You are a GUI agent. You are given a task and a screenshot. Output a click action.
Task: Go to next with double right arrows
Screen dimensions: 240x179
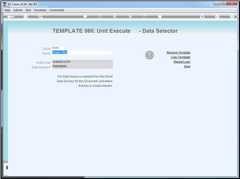130,17
